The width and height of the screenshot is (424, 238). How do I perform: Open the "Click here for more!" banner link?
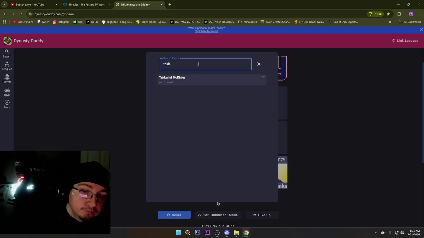coord(206,31)
